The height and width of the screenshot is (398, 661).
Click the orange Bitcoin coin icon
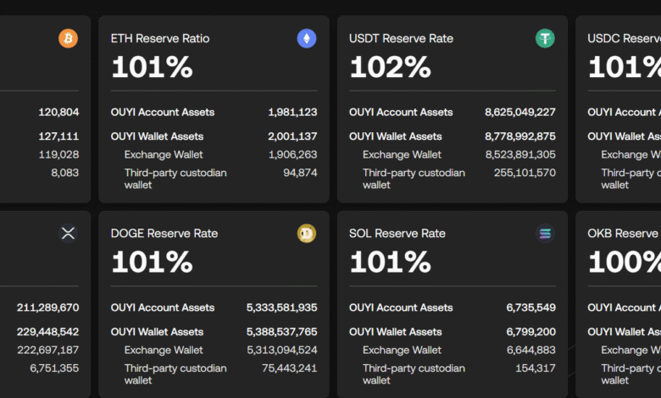(x=68, y=38)
